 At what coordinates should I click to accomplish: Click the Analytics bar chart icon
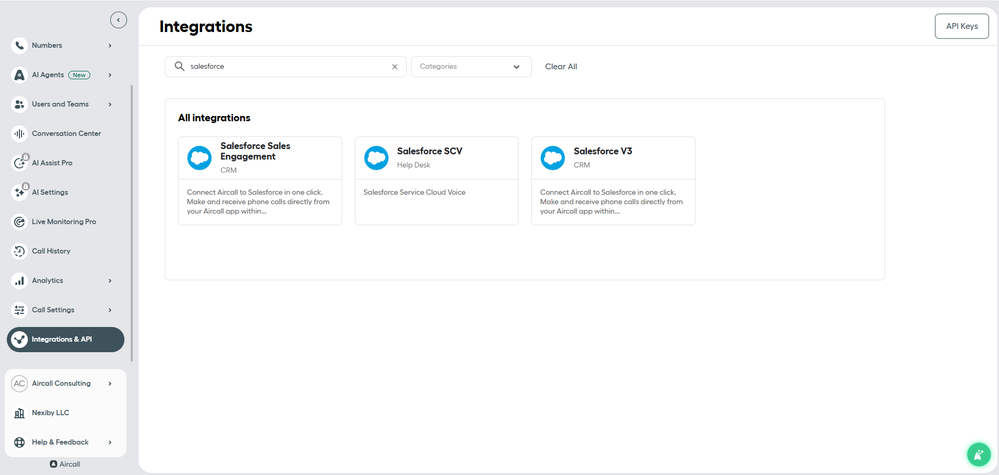[19, 281]
